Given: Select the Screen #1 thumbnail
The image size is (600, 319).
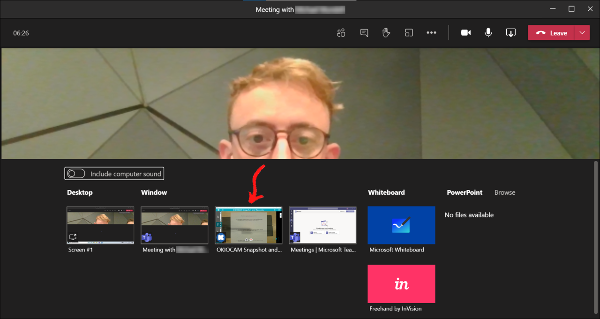Looking at the screenshot, I should tap(100, 225).
